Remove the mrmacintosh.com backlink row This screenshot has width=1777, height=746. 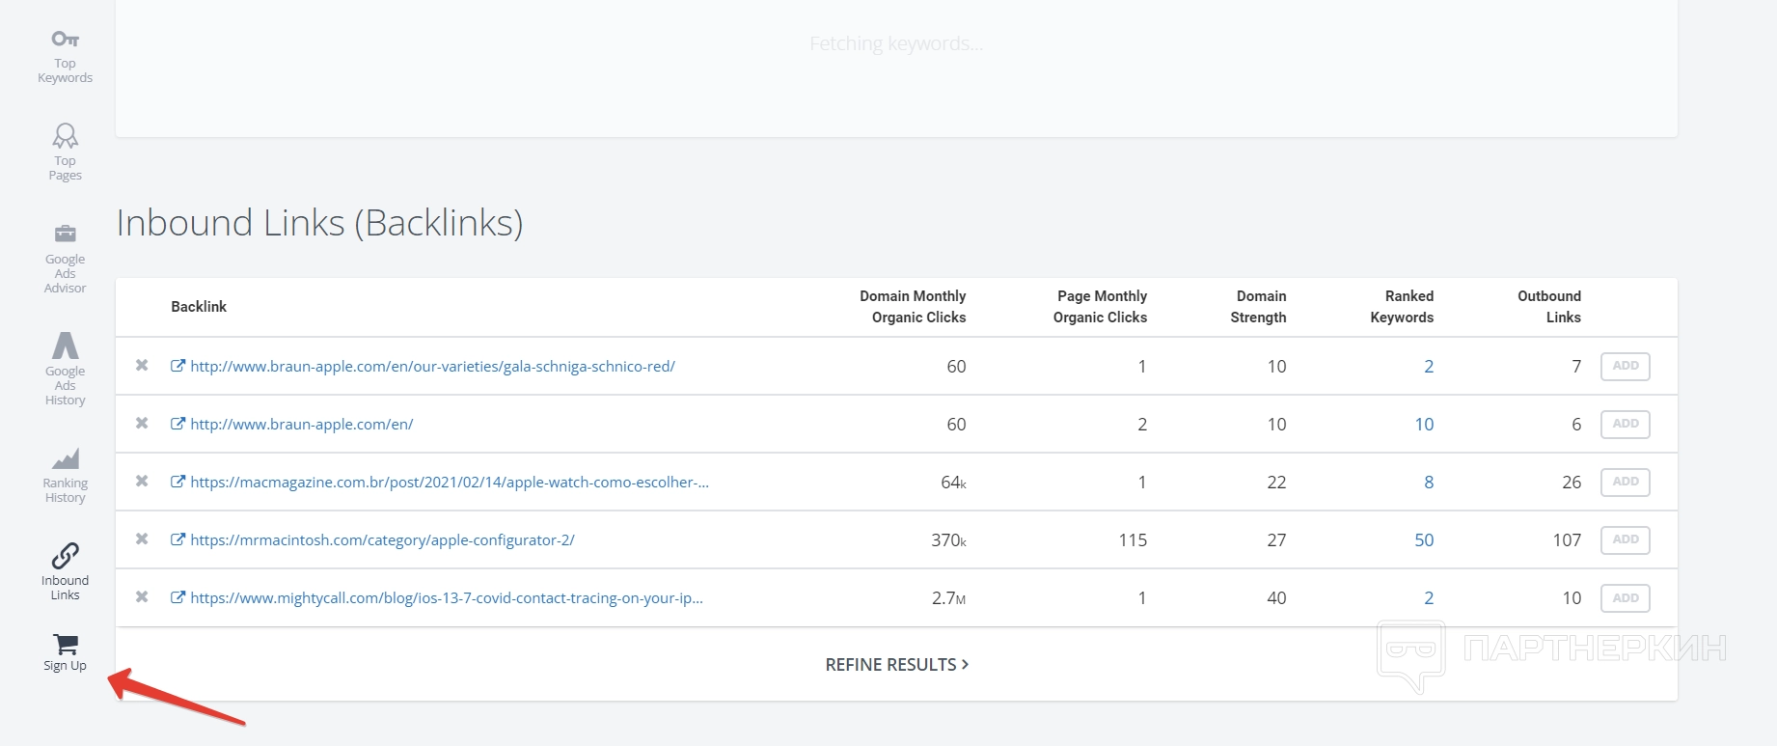tap(142, 539)
